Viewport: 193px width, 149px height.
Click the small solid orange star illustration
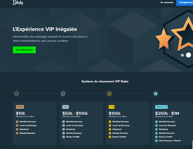164,39
